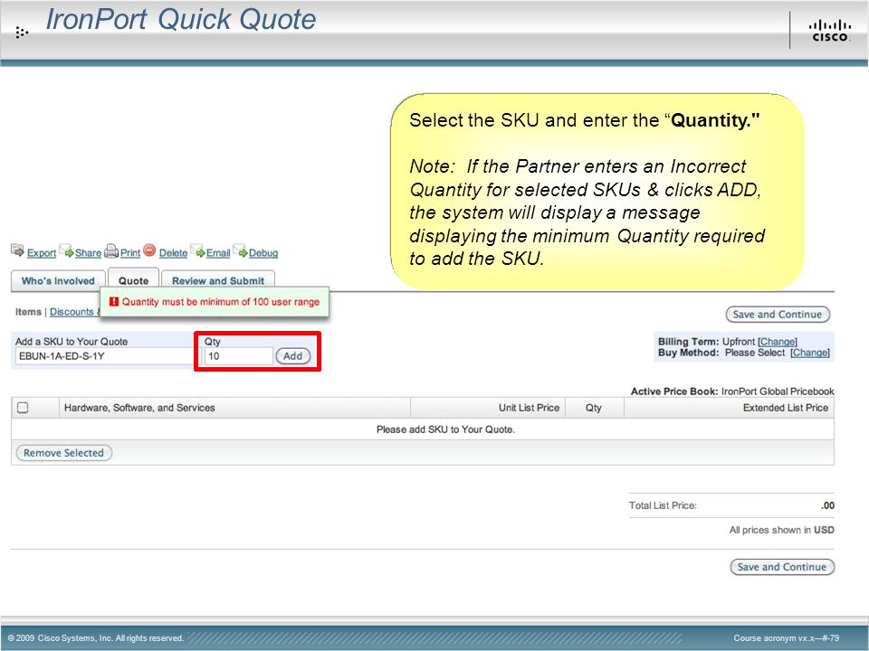Click the Remove Selected button
Image resolution: width=869 pixels, height=651 pixels.
point(63,453)
